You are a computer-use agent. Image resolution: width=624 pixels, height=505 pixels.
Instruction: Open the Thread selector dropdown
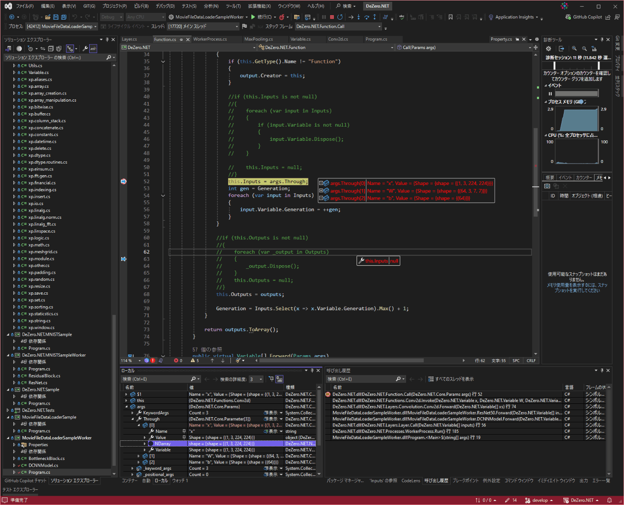pos(204,26)
